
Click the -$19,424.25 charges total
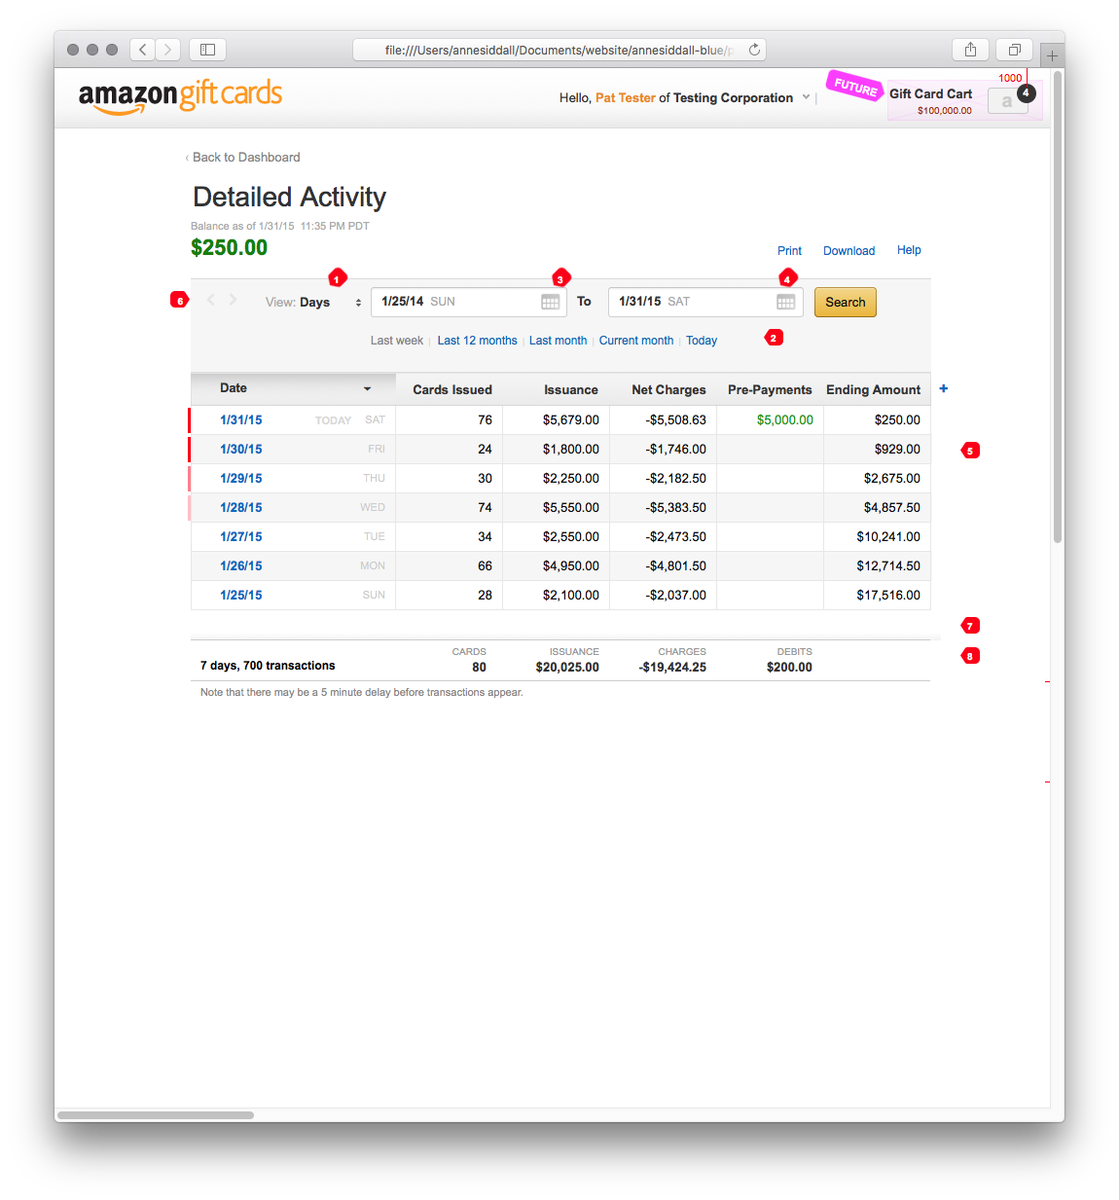point(672,667)
